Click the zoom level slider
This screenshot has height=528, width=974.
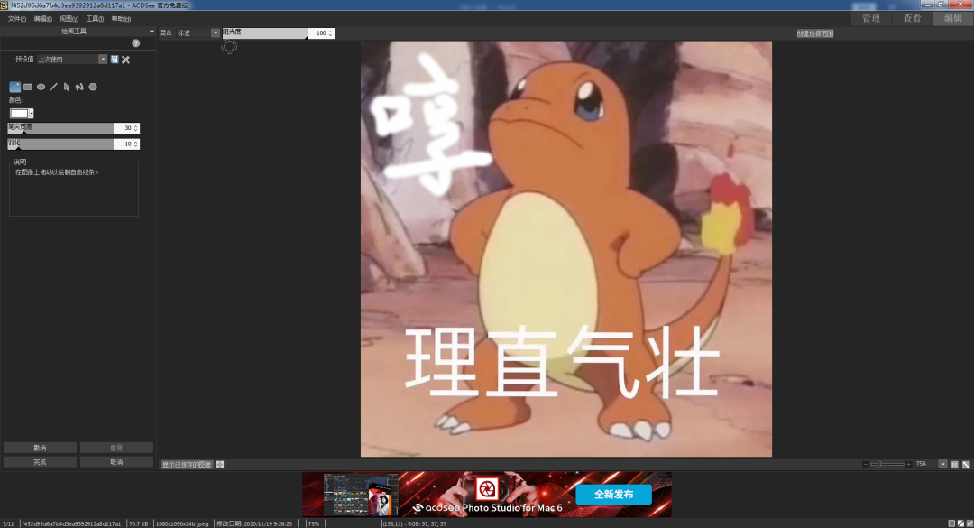point(887,464)
